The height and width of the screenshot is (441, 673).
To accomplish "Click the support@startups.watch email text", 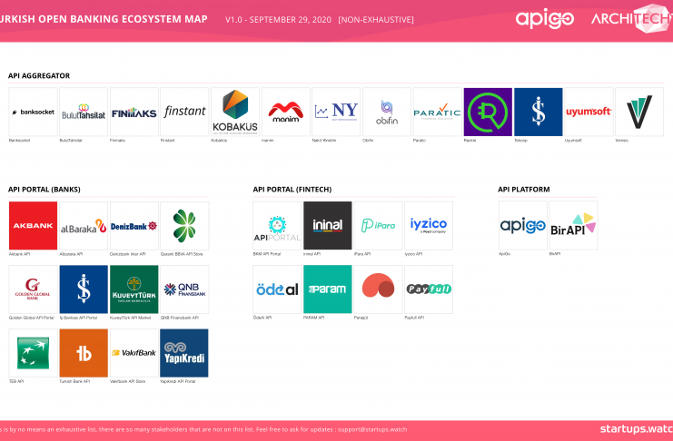I will click(x=372, y=429).
